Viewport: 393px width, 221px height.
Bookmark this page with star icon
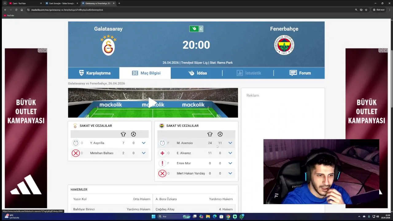point(366,10)
